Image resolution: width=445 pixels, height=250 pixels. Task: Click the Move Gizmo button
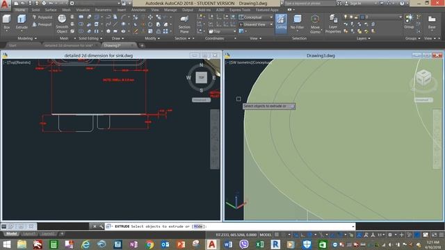point(315,24)
